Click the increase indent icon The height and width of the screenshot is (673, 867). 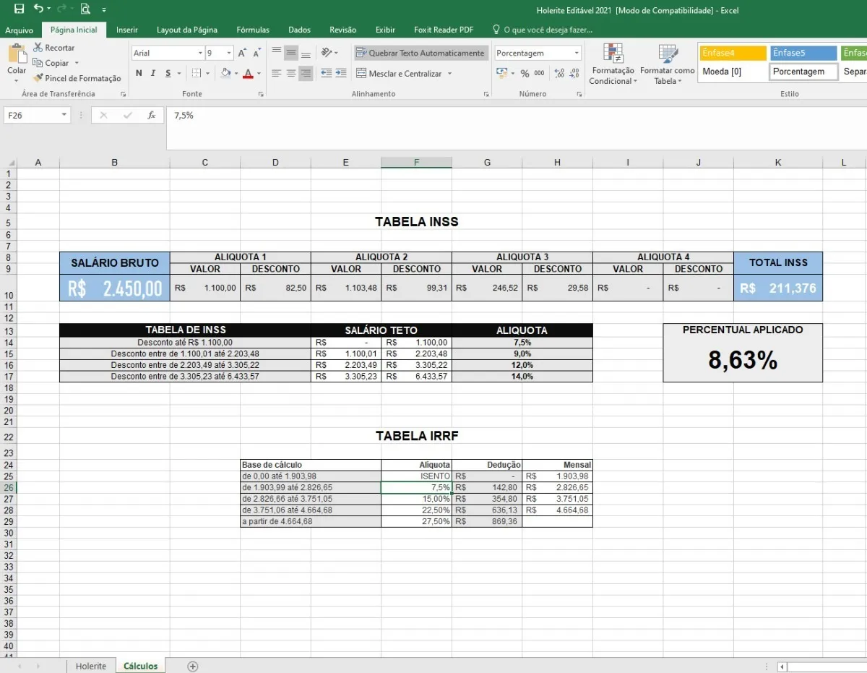click(342, 74)
